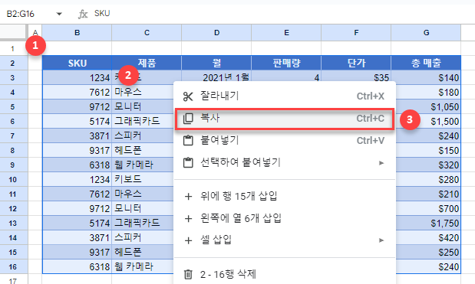Select column E header
475x284 pixels.
286,33
